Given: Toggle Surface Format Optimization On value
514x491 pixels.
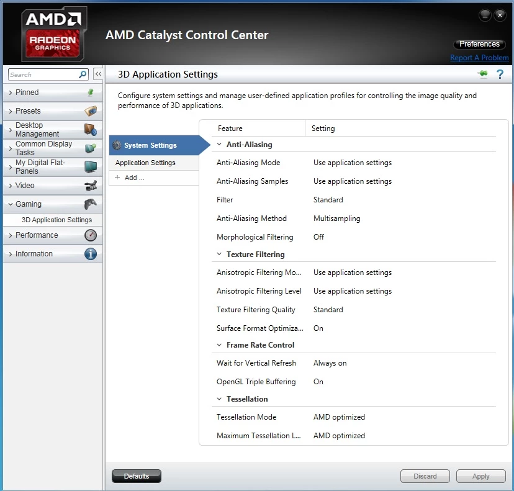Looking at the screenshot, I should click(x=318, y=328).
